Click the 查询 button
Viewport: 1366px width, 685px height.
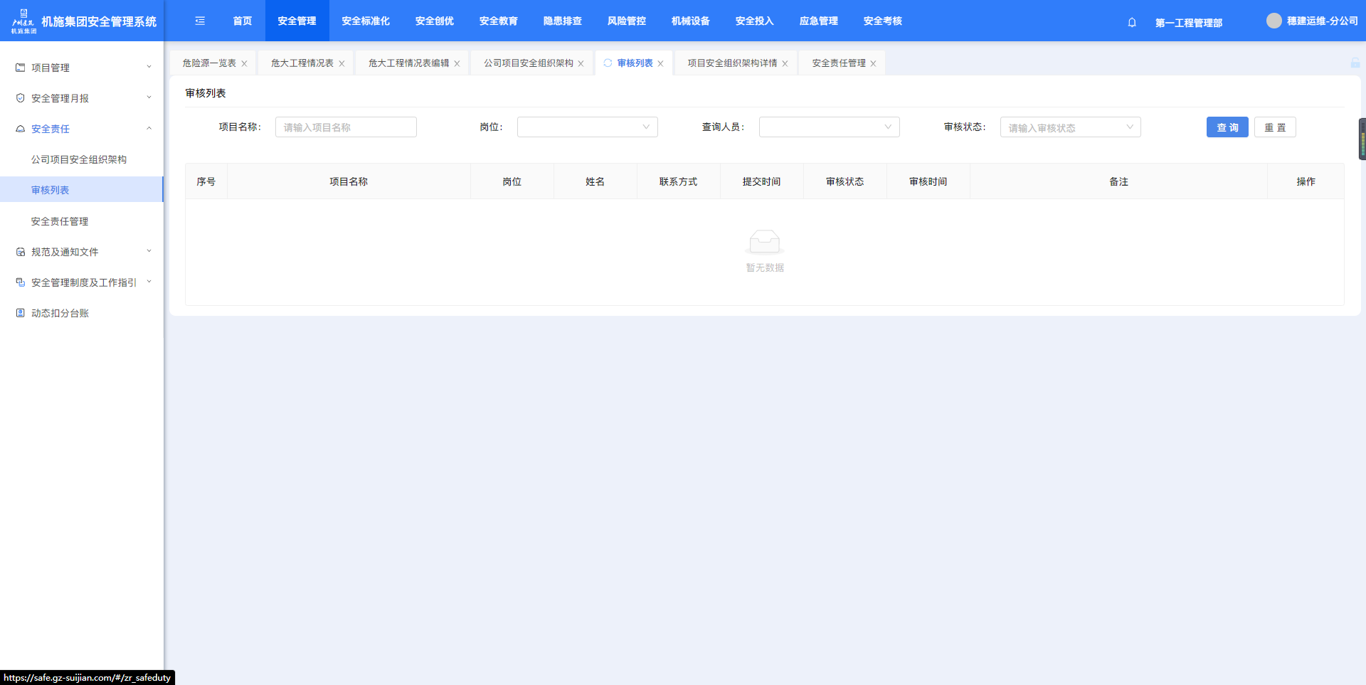[x=1227, y=127]
